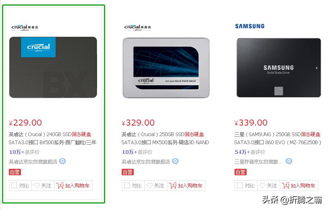Check 对比 box for Crucial BX500 240GB
Viewport: 328px width, 210px height.
pos(14,185)
